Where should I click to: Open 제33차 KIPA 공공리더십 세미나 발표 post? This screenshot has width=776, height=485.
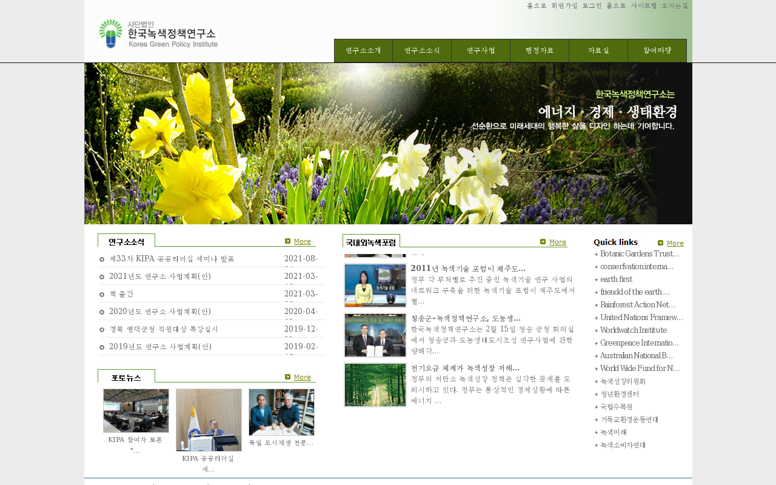172,259
